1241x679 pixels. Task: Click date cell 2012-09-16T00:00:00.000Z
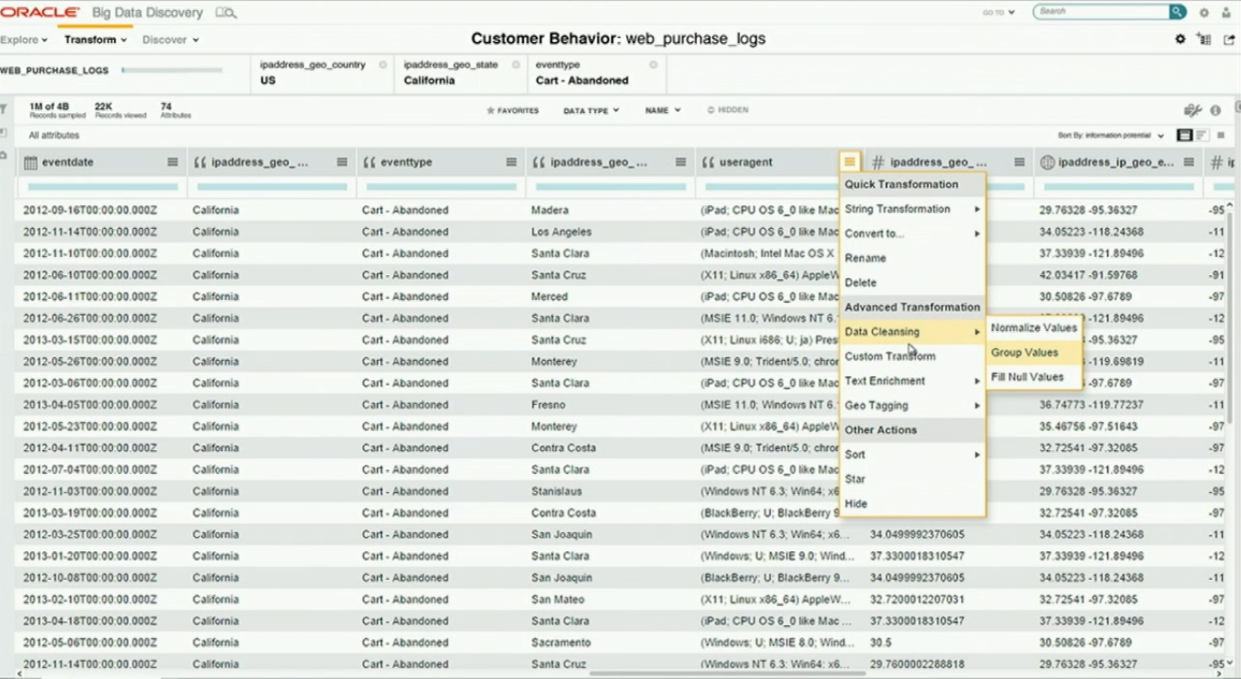coord(89,211)
